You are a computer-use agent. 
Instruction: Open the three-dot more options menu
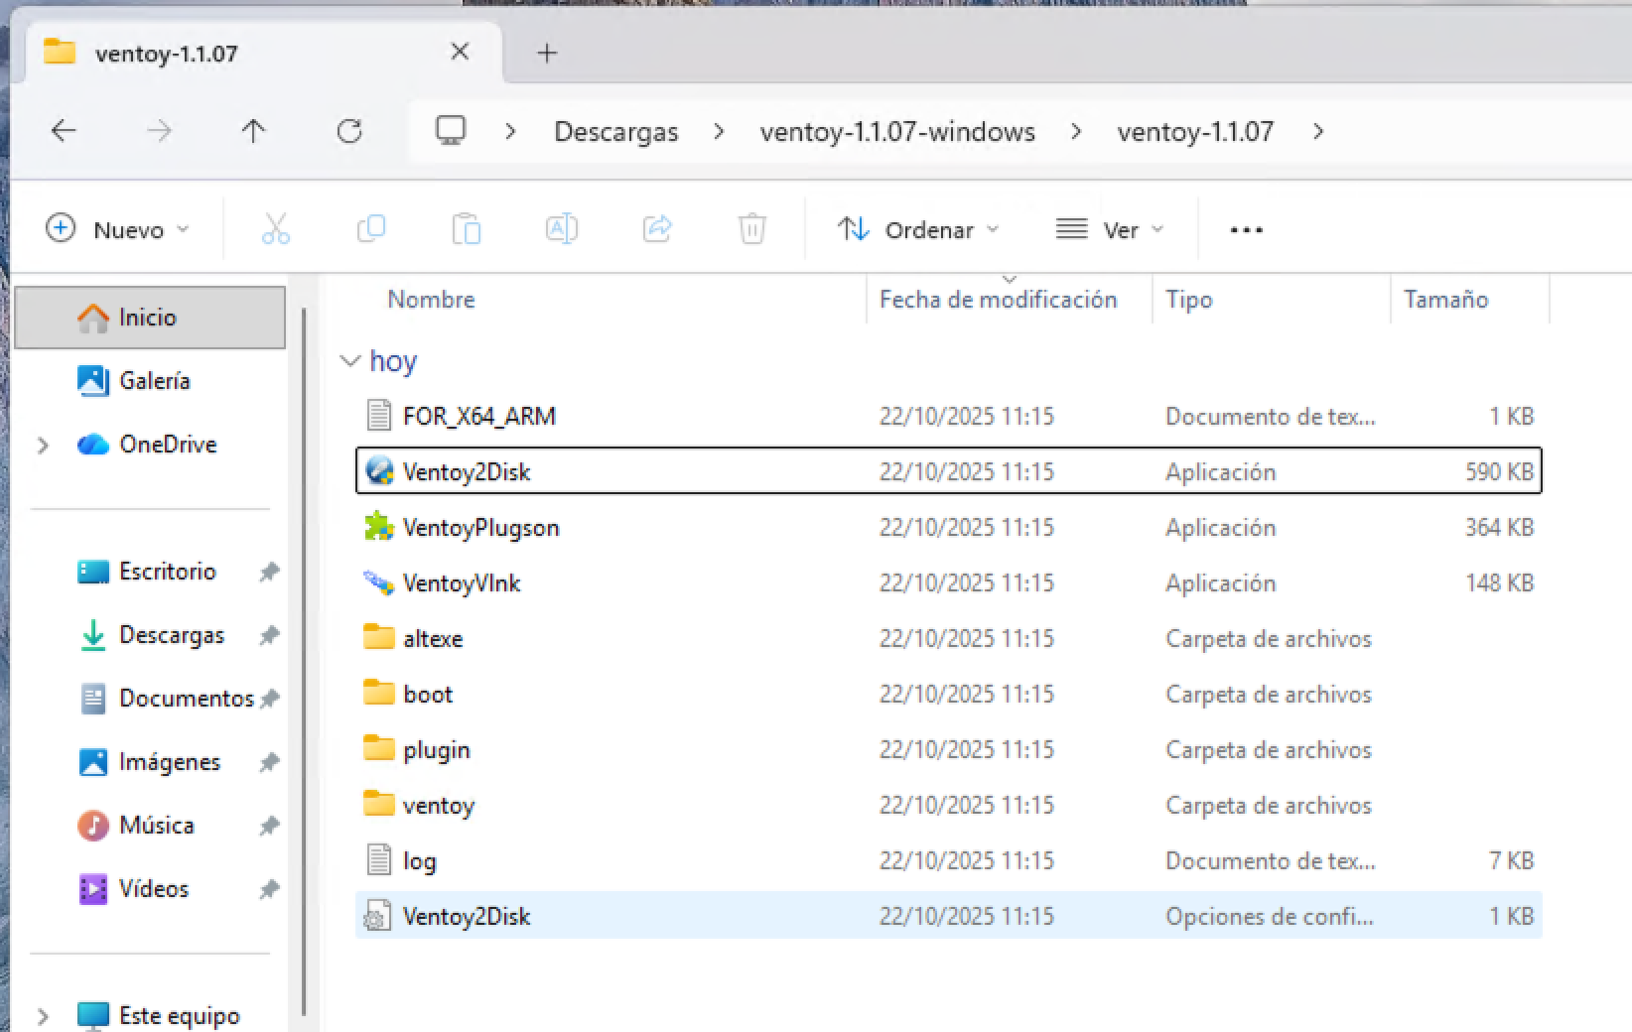[x=1246, y=229]
